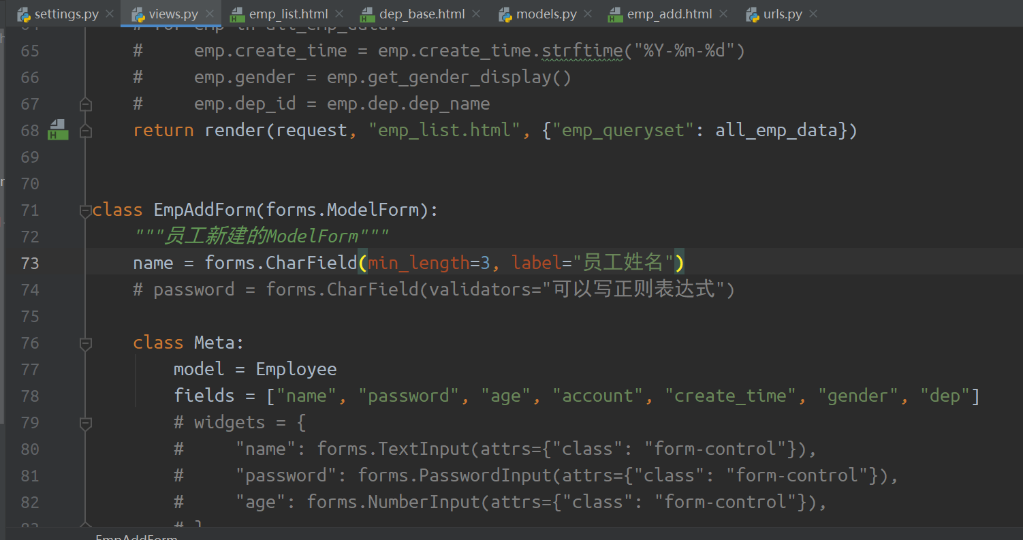Click forms.TextInput on line 80
The width and height of the screenshot is (1023, 540).
coord(393,449)
